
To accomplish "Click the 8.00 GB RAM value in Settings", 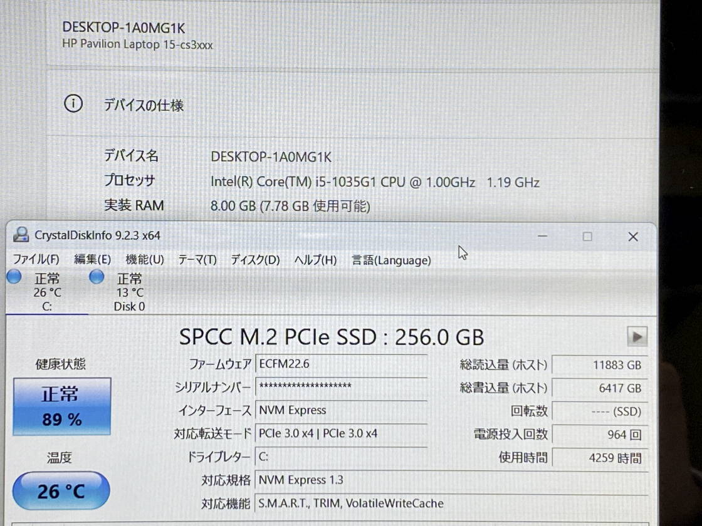I will 290,206.
